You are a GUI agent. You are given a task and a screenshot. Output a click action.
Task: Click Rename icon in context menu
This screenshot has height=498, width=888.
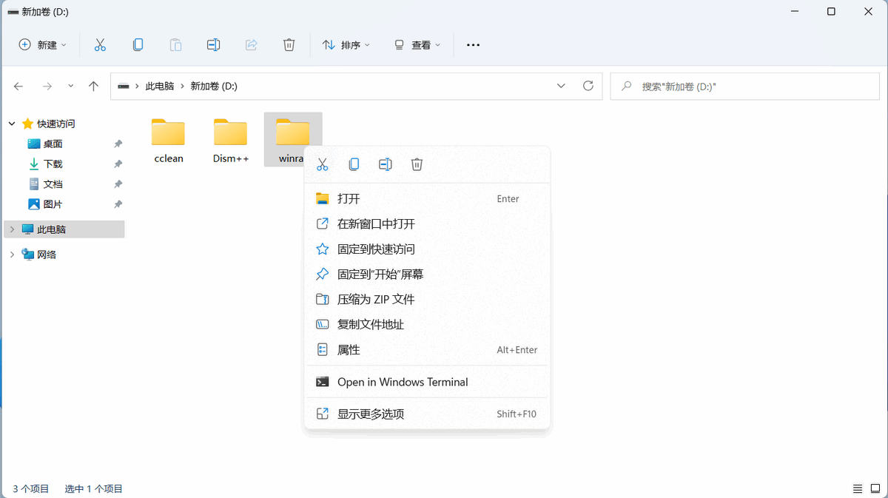click(x=386, y=164)
